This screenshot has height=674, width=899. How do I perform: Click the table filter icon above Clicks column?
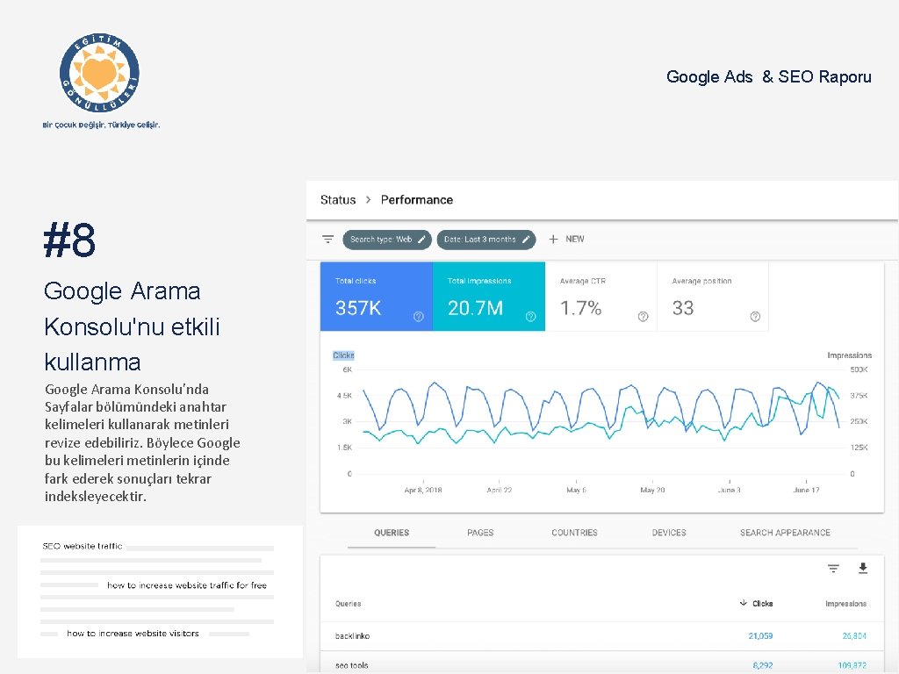tap(833, 568)
